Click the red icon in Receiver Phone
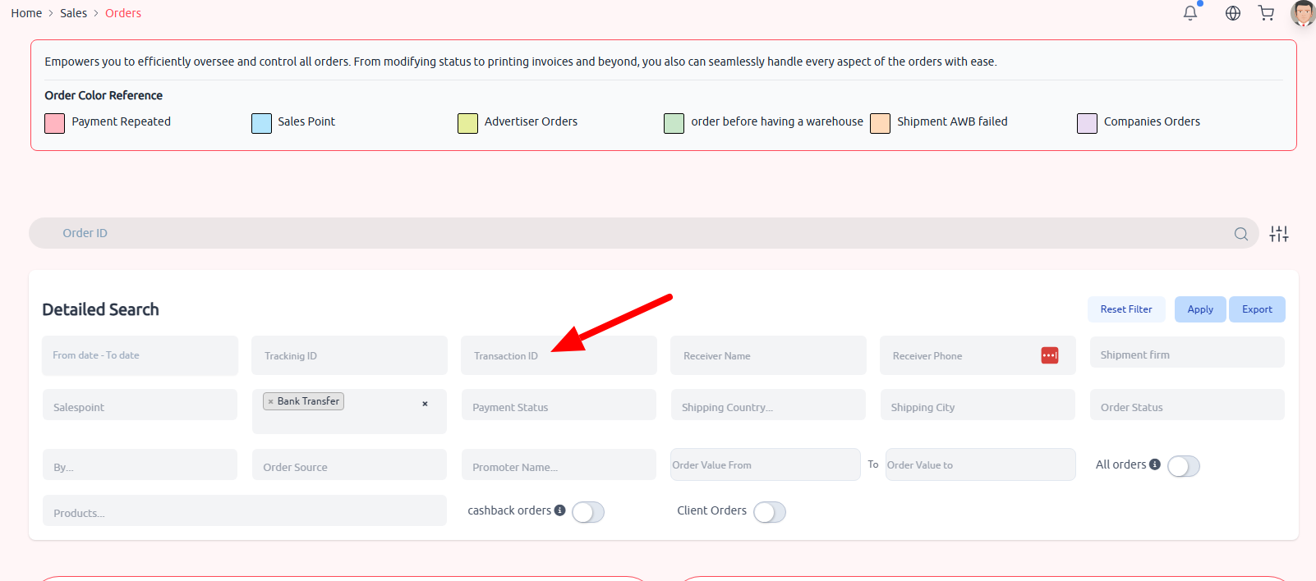 1050,355
